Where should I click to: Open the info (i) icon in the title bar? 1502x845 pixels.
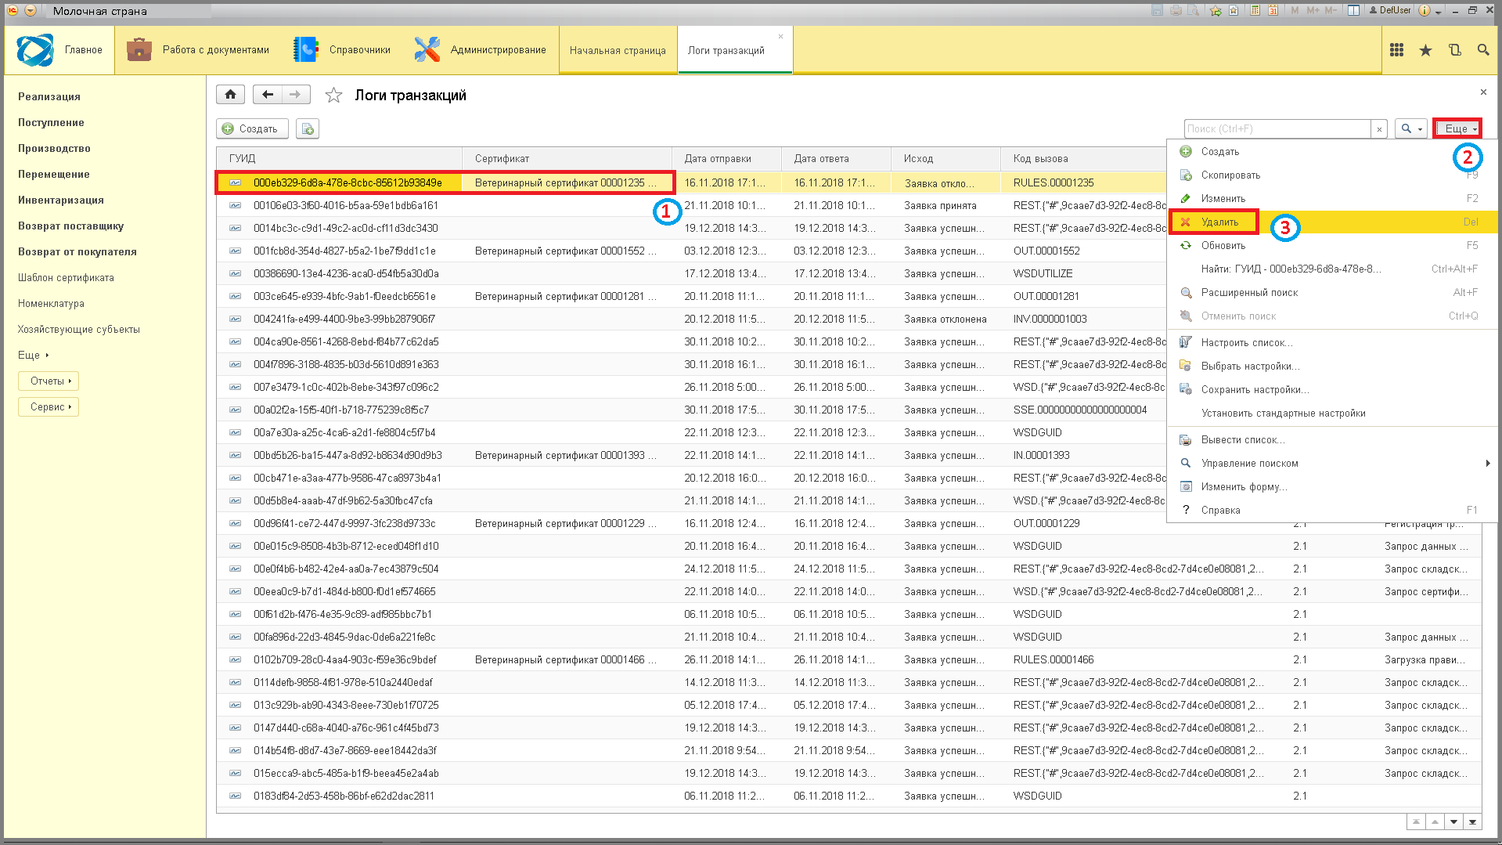(1424, 10)
